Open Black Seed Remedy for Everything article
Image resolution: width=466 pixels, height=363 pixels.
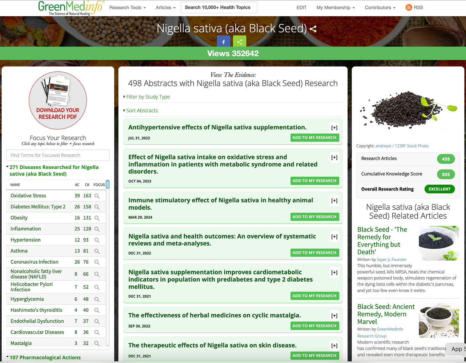point(382,241)
